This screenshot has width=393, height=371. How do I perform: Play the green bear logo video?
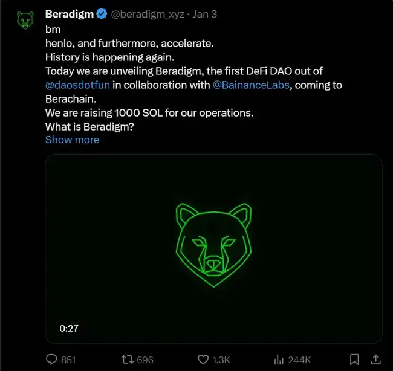213,249
